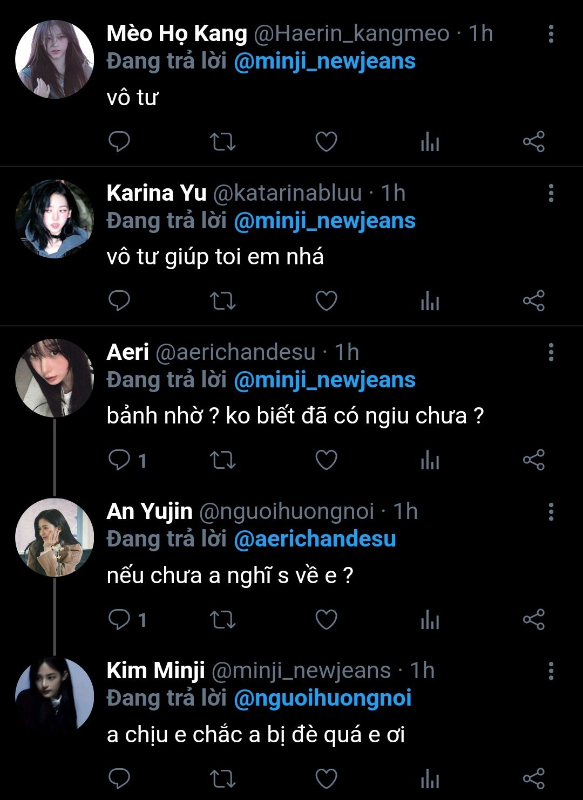View analytics on Karina Yu's tweet
This screenshot has height=800, width=583.
430,301
